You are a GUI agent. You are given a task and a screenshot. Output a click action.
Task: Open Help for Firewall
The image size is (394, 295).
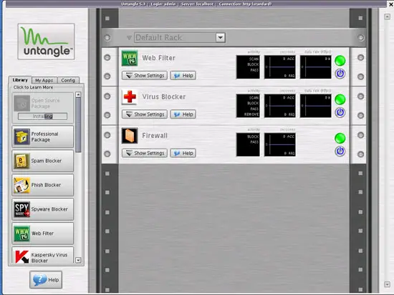(x=183, y=153)
